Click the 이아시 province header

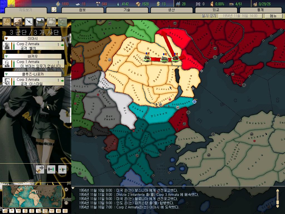pyautogui.click(x=33, y=38)
